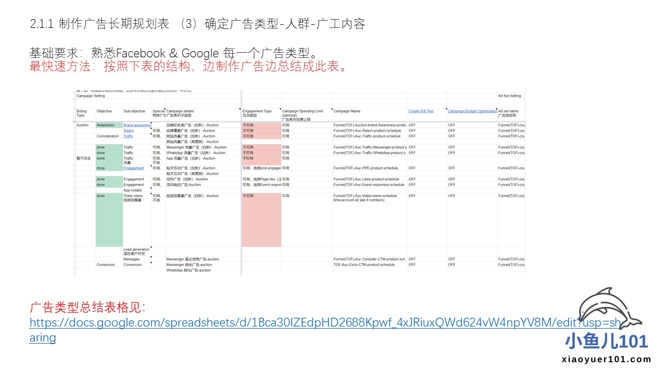Viewport: 662px width, 372px height.
Task: Open the Engagement sub-objective link
Action: 133,168
